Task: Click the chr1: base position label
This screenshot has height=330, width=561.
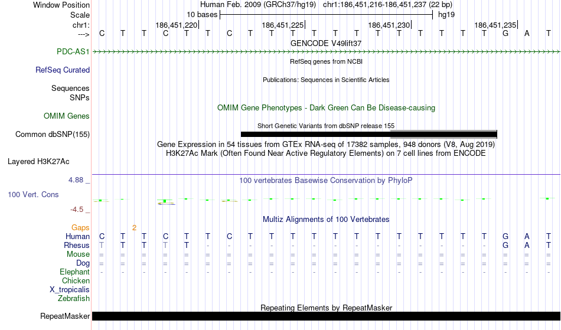Action: point(81,25)
